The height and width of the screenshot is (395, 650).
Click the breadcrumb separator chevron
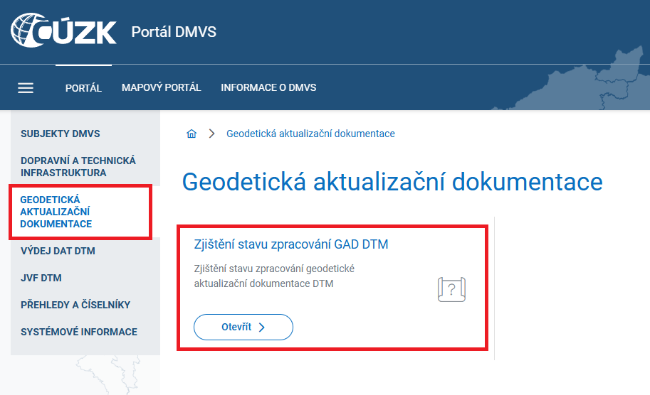pos(211,134)
